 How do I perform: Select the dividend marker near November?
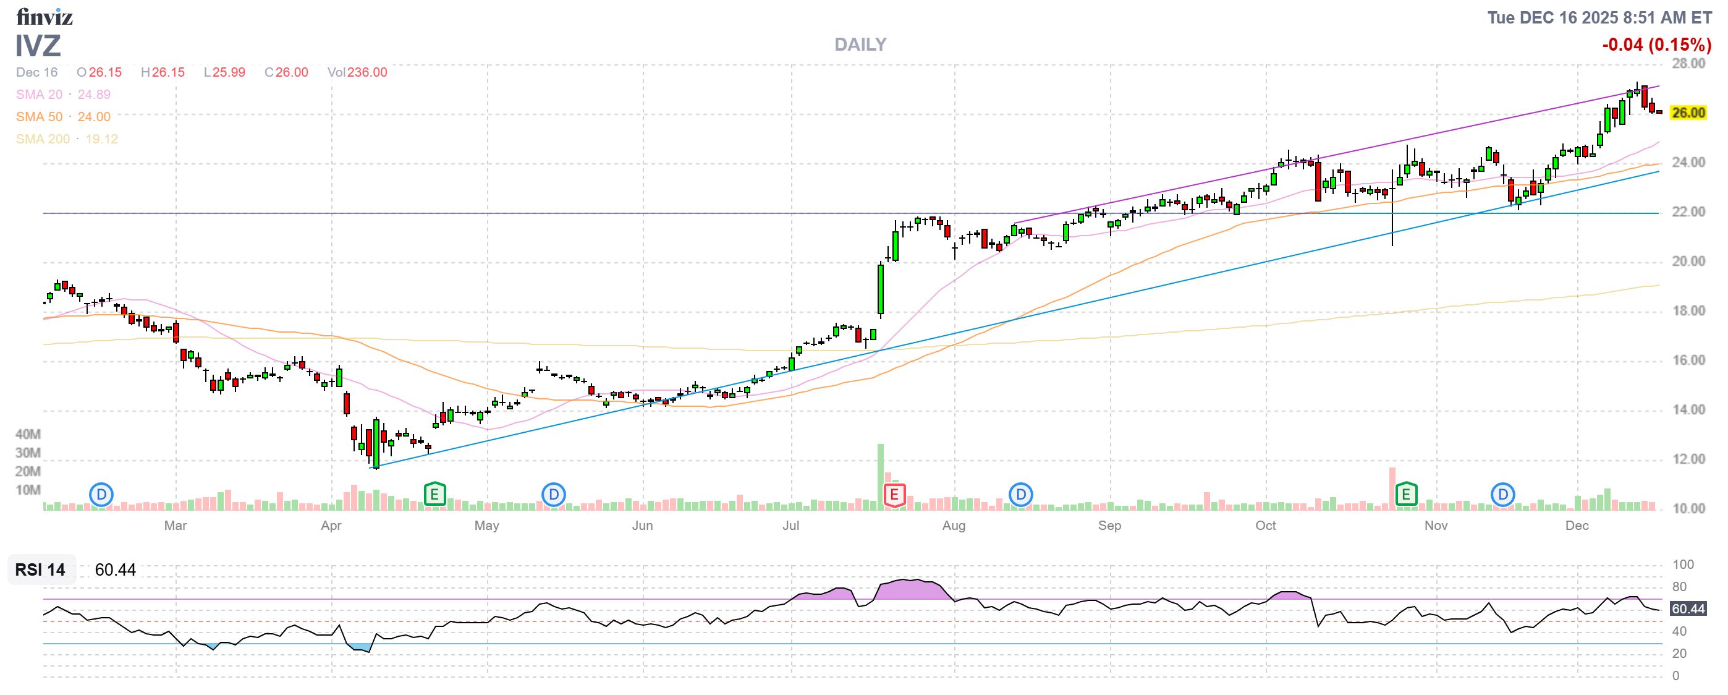coord(1502,495)
